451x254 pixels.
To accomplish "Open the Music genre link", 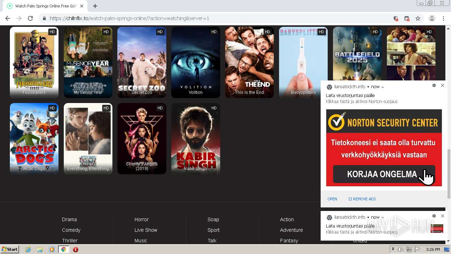I will (x=141, y=241).
